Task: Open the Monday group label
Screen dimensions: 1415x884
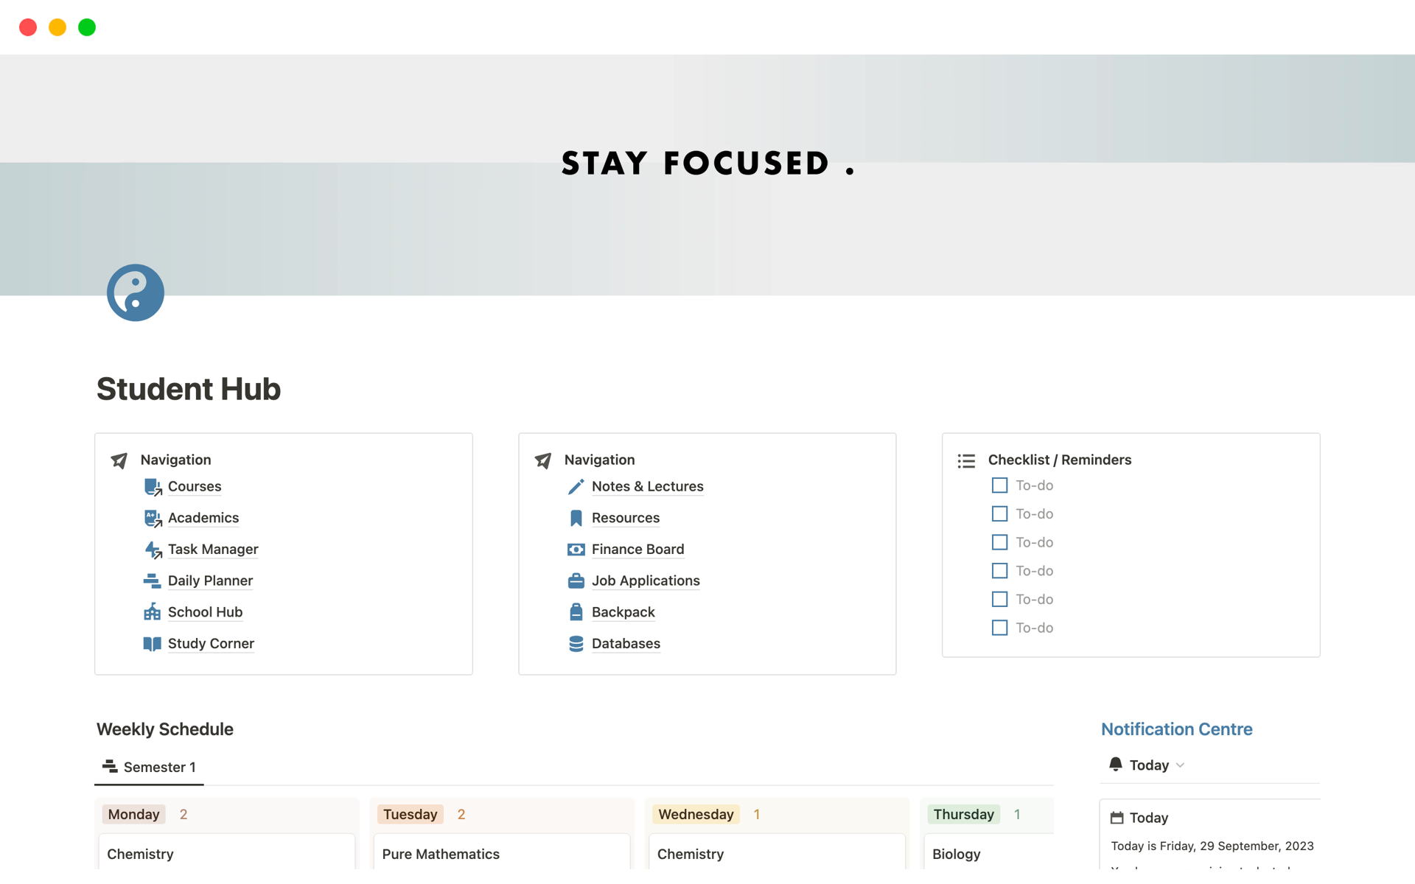Action: (133, 814)
